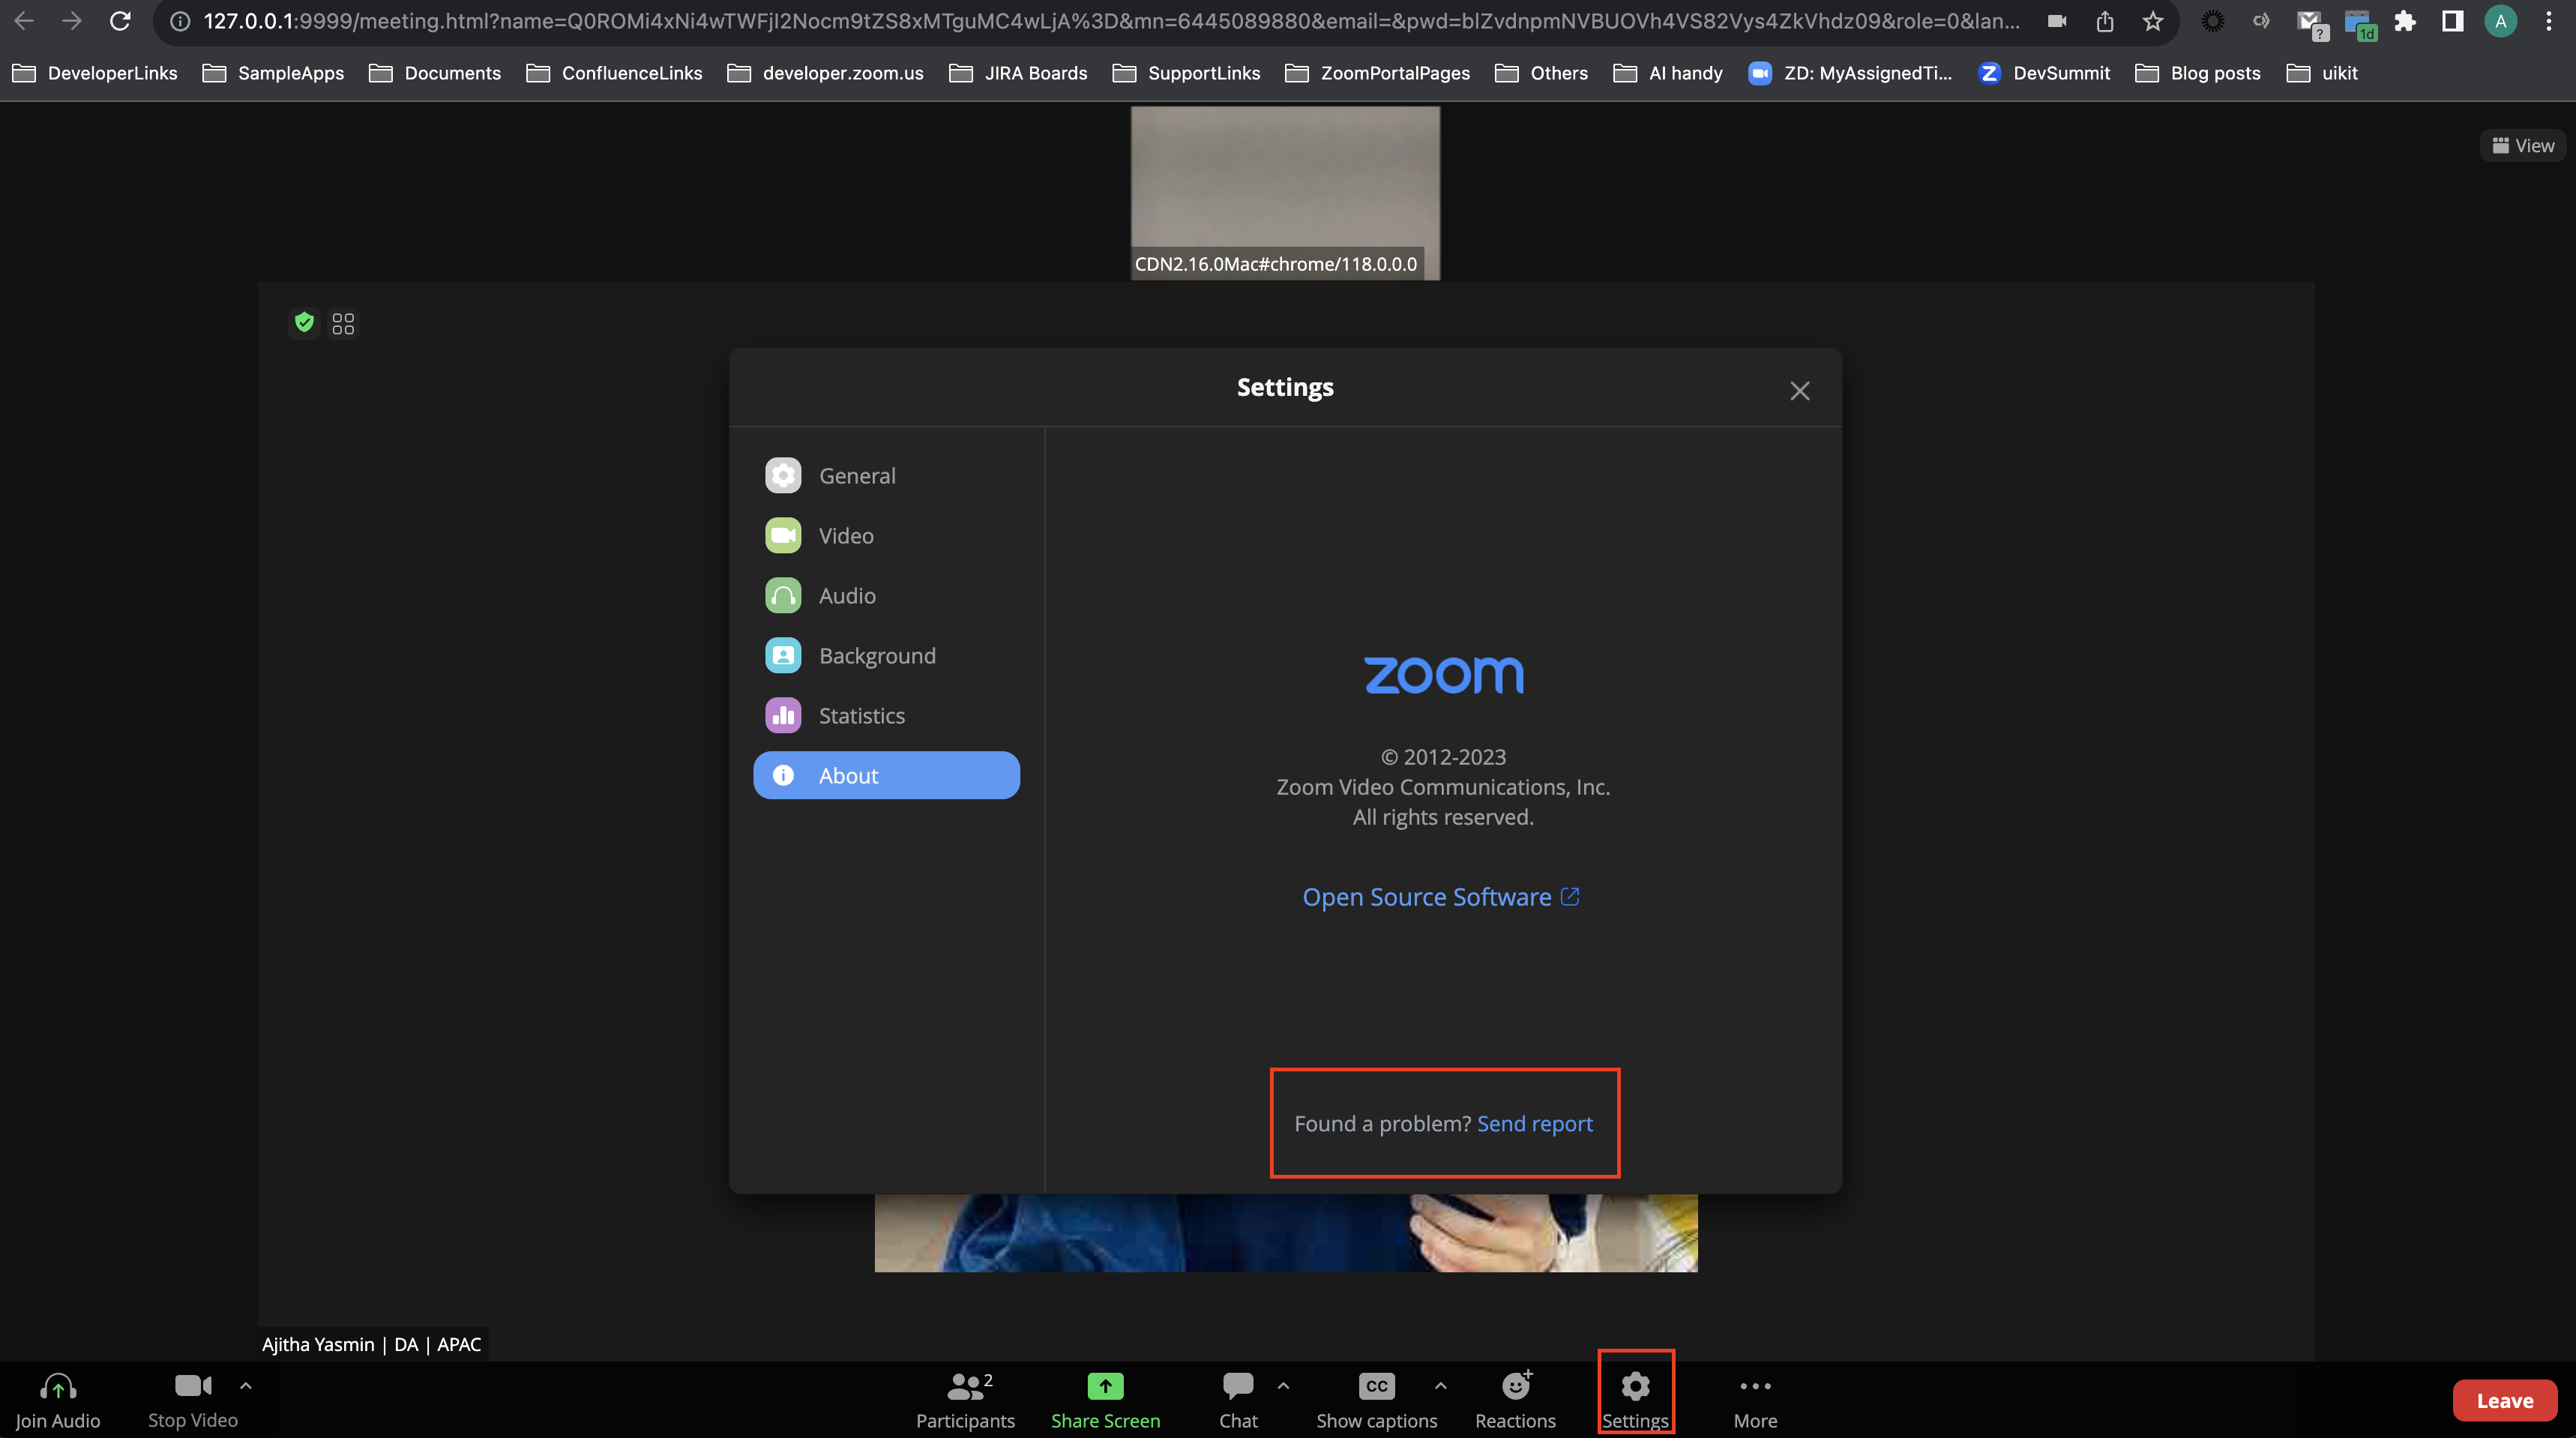The width and height of the screenshot is (2576, 1438).
Task: Select the Background settings tab
Action: pos(886,656)
